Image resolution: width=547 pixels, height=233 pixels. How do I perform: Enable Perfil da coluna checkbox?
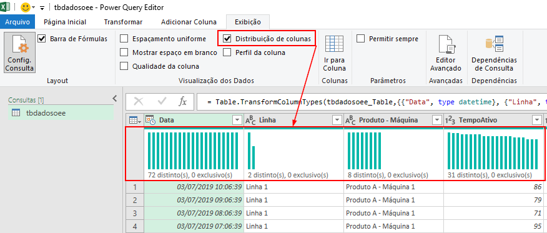(227, 52)
